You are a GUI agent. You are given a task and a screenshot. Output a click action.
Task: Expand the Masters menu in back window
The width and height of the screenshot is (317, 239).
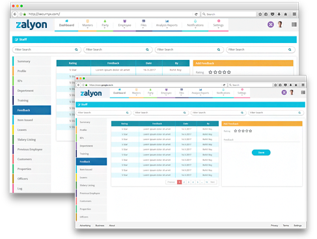[87, 25]
